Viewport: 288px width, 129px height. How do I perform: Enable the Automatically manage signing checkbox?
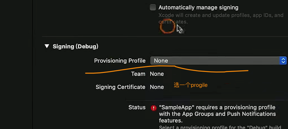coord(153,7)
